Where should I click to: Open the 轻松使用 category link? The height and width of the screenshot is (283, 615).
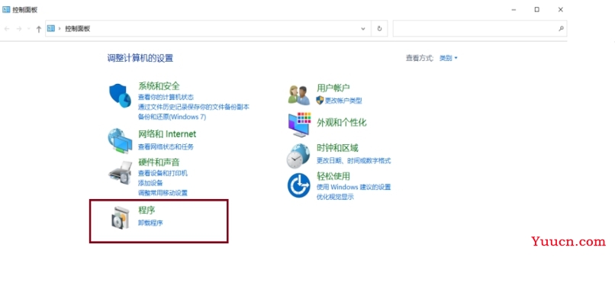[333, 176]
